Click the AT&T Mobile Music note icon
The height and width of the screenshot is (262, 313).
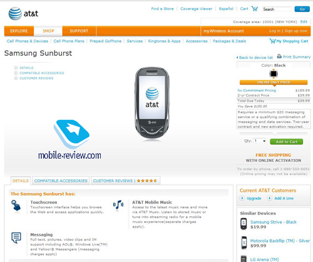coord(118,205)
